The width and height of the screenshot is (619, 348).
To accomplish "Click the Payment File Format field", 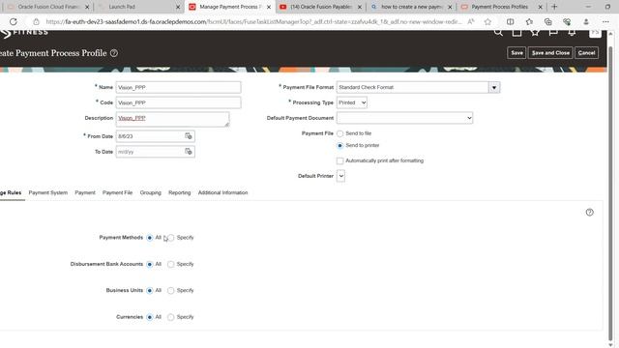I will click(413, 87).
